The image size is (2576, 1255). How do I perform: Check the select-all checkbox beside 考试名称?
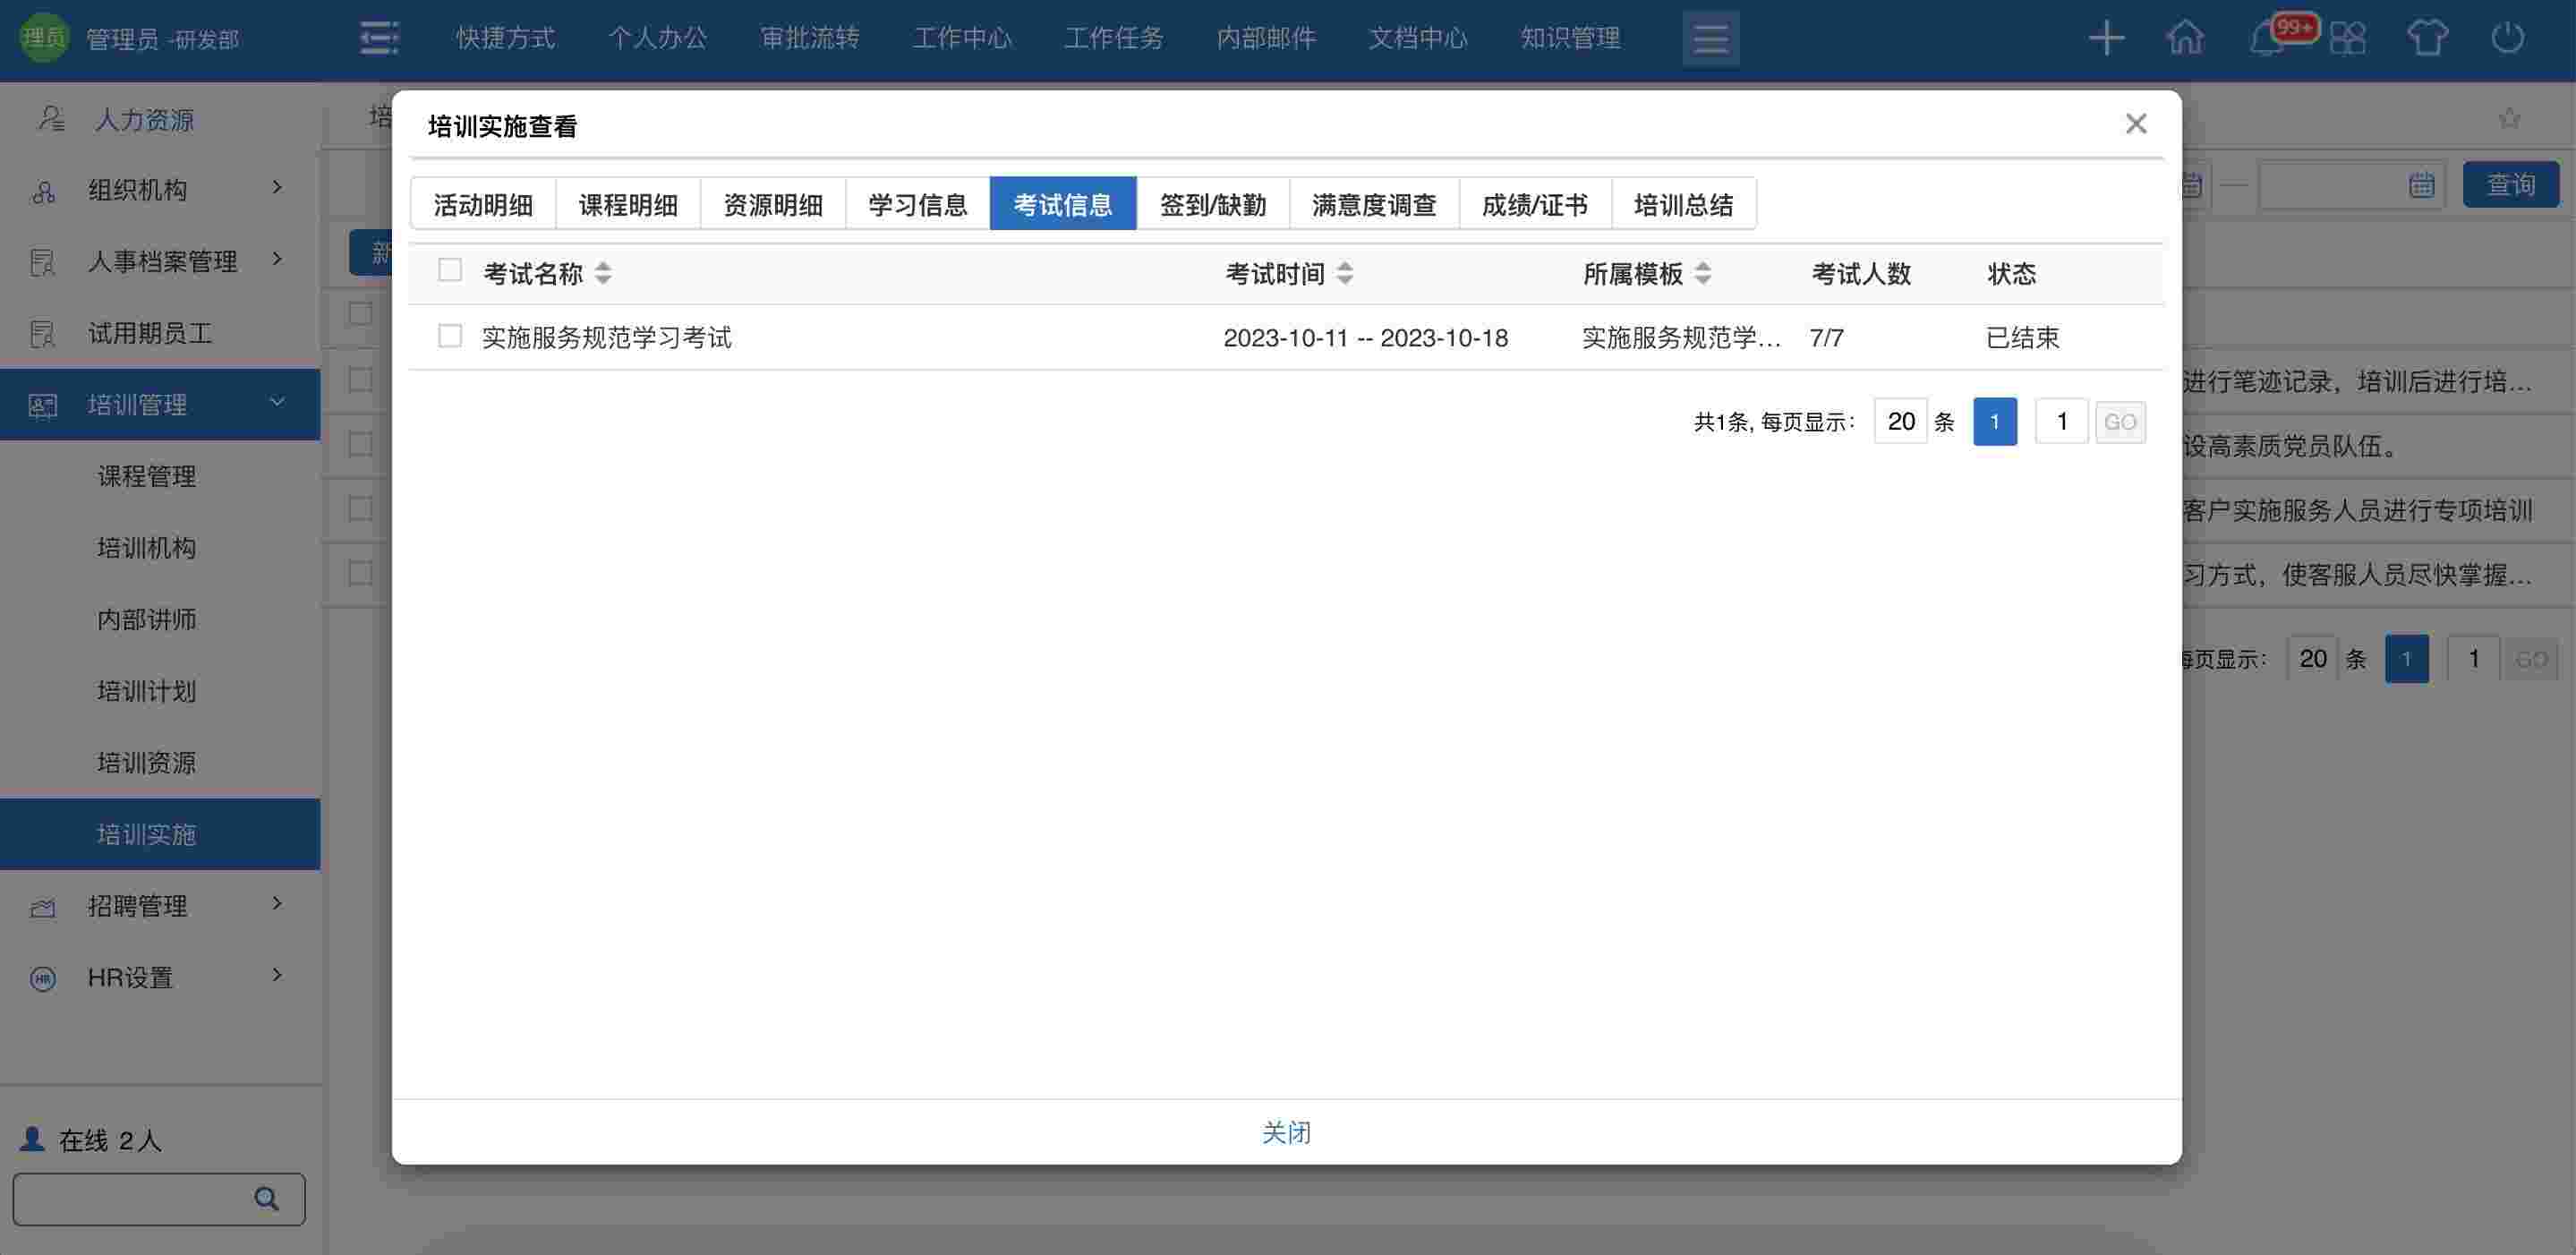pyautogui.click(x=450, y=271)
